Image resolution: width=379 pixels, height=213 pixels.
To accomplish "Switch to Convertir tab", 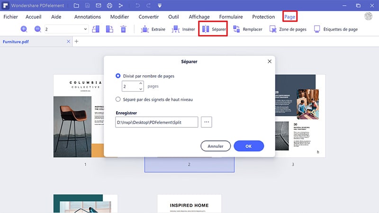I will pyautogui.click(x=149, y=17).
